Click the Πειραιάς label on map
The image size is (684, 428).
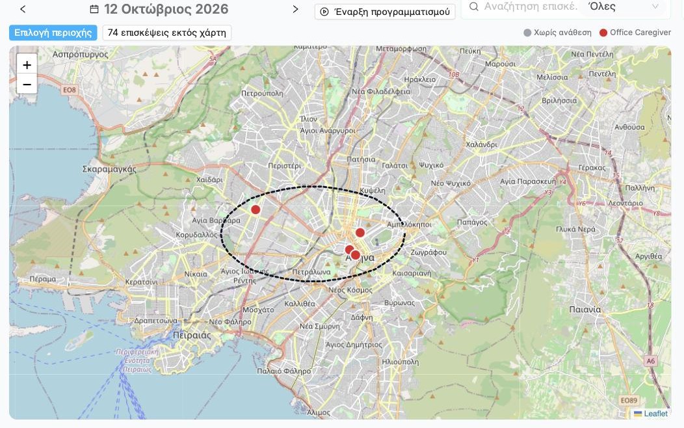(192, 336)
